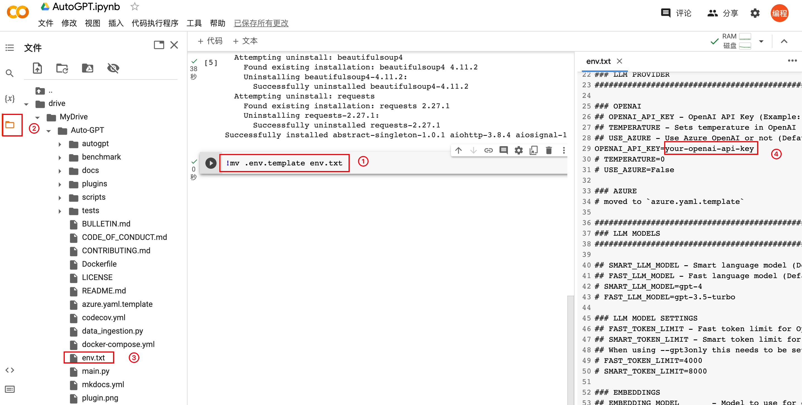Open the 代码执行程序 menu
Image resolution: width=802 pixels, height=405 pixels.
155,23
